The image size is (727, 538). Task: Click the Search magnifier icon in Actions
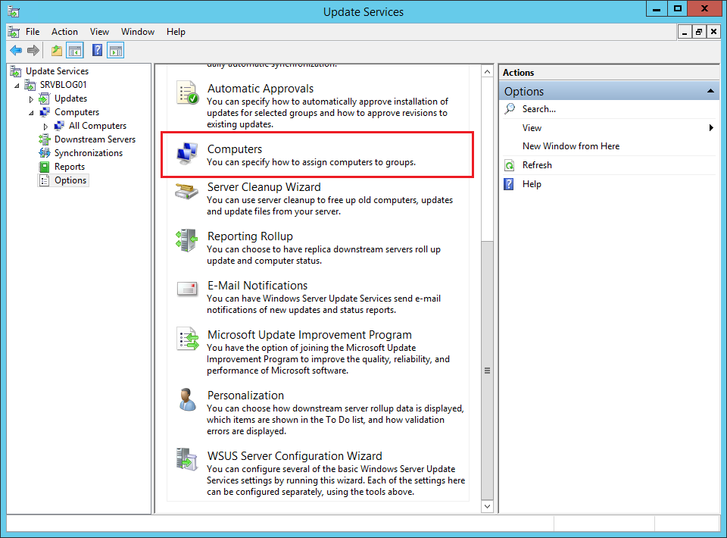(x=510, y=109)
